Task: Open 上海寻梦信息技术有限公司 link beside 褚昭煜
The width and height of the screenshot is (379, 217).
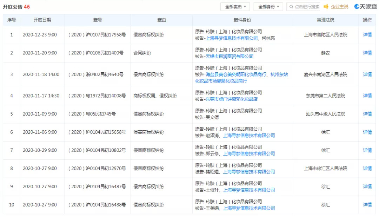Action: (249, 172)
